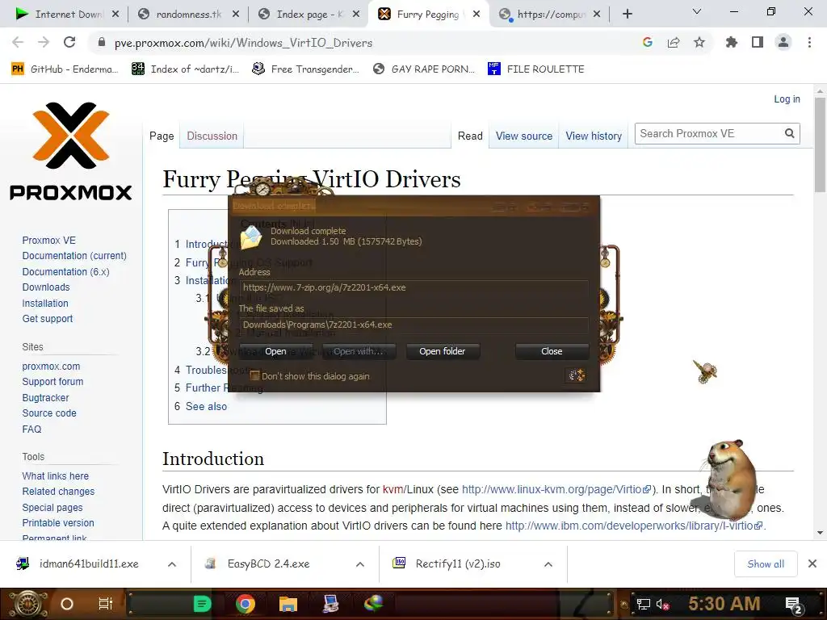827x620 pixels.
Task: Open the network tray icon
Action: click(x=643, y=604)
